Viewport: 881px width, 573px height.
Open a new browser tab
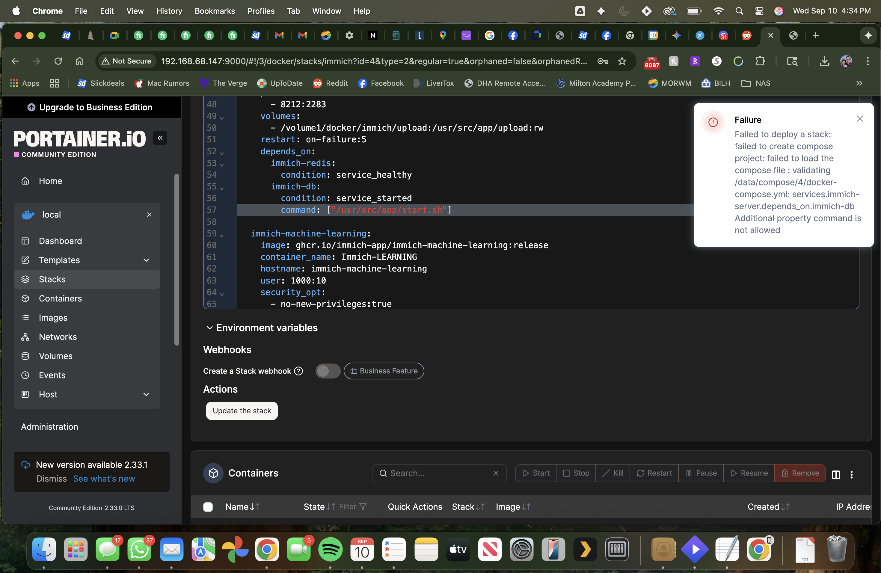[x=815, y=36]
